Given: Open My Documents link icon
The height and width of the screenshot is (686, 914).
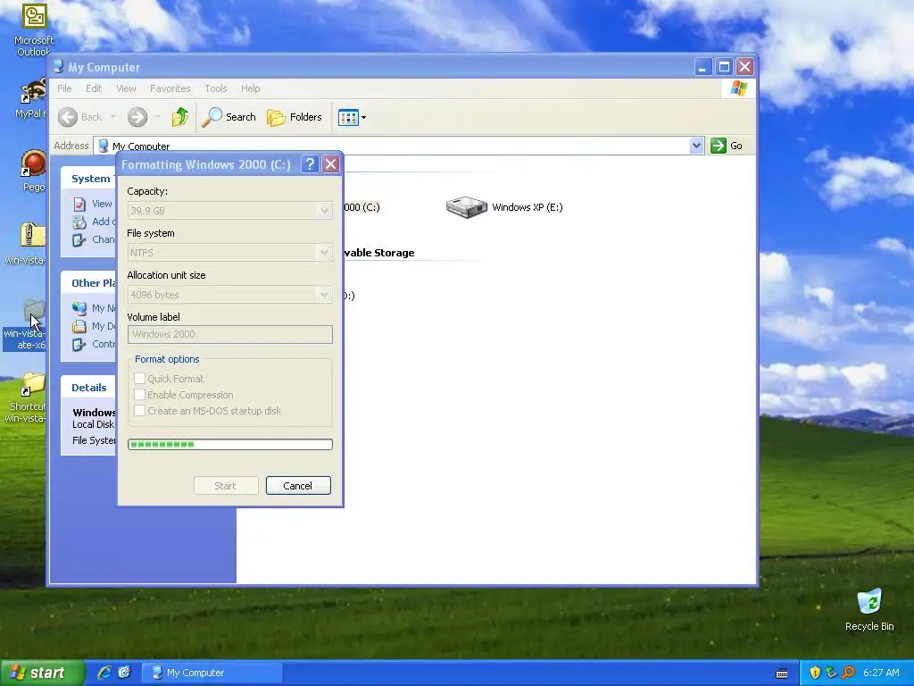Looking at the screenshot, I should 79,327.
